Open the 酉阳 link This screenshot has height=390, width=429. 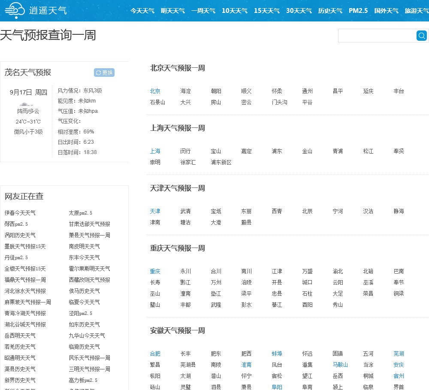coord(307,305)
